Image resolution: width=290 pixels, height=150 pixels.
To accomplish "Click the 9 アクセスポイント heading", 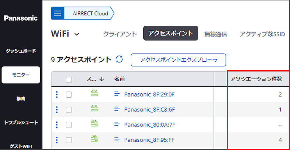I will click(x=81, y=60).
